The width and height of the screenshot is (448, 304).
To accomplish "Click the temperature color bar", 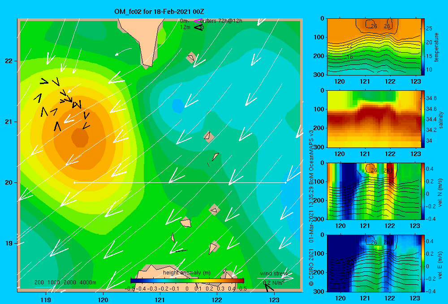I will [x=423, y=47].
